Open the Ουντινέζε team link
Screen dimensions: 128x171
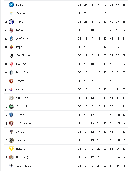pos(22,98)
